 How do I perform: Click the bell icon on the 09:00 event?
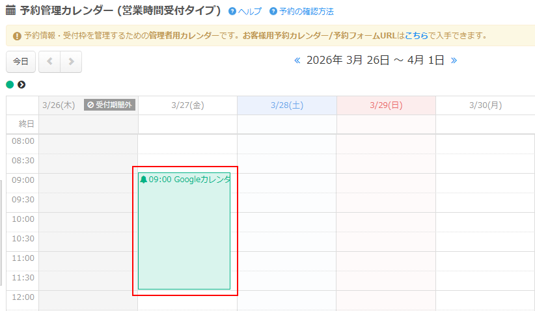[143, 180]
